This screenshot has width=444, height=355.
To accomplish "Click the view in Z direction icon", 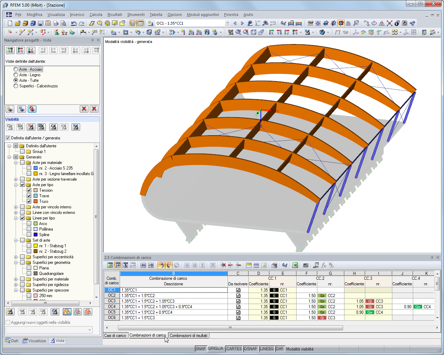I will coord(287,32).
